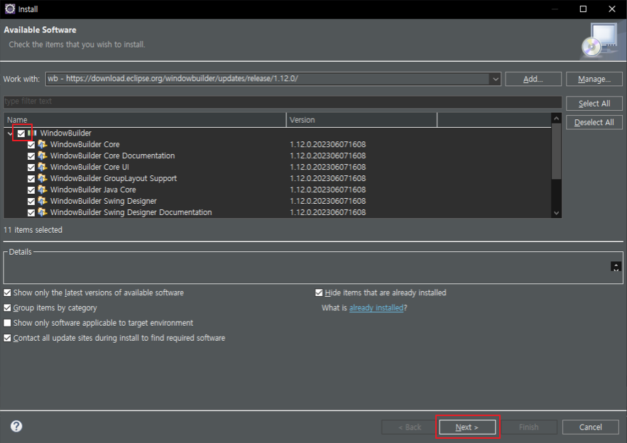Click the Details text area
This screenshot has height=443, width=627.
click(307, 268)
